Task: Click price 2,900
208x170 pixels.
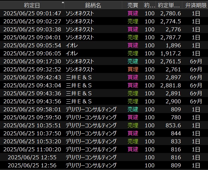Action: 173,101
